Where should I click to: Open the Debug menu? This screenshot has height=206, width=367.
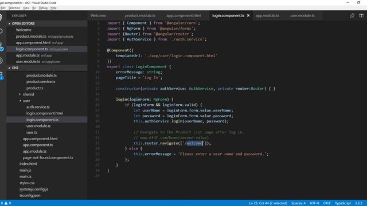[43, 8]
